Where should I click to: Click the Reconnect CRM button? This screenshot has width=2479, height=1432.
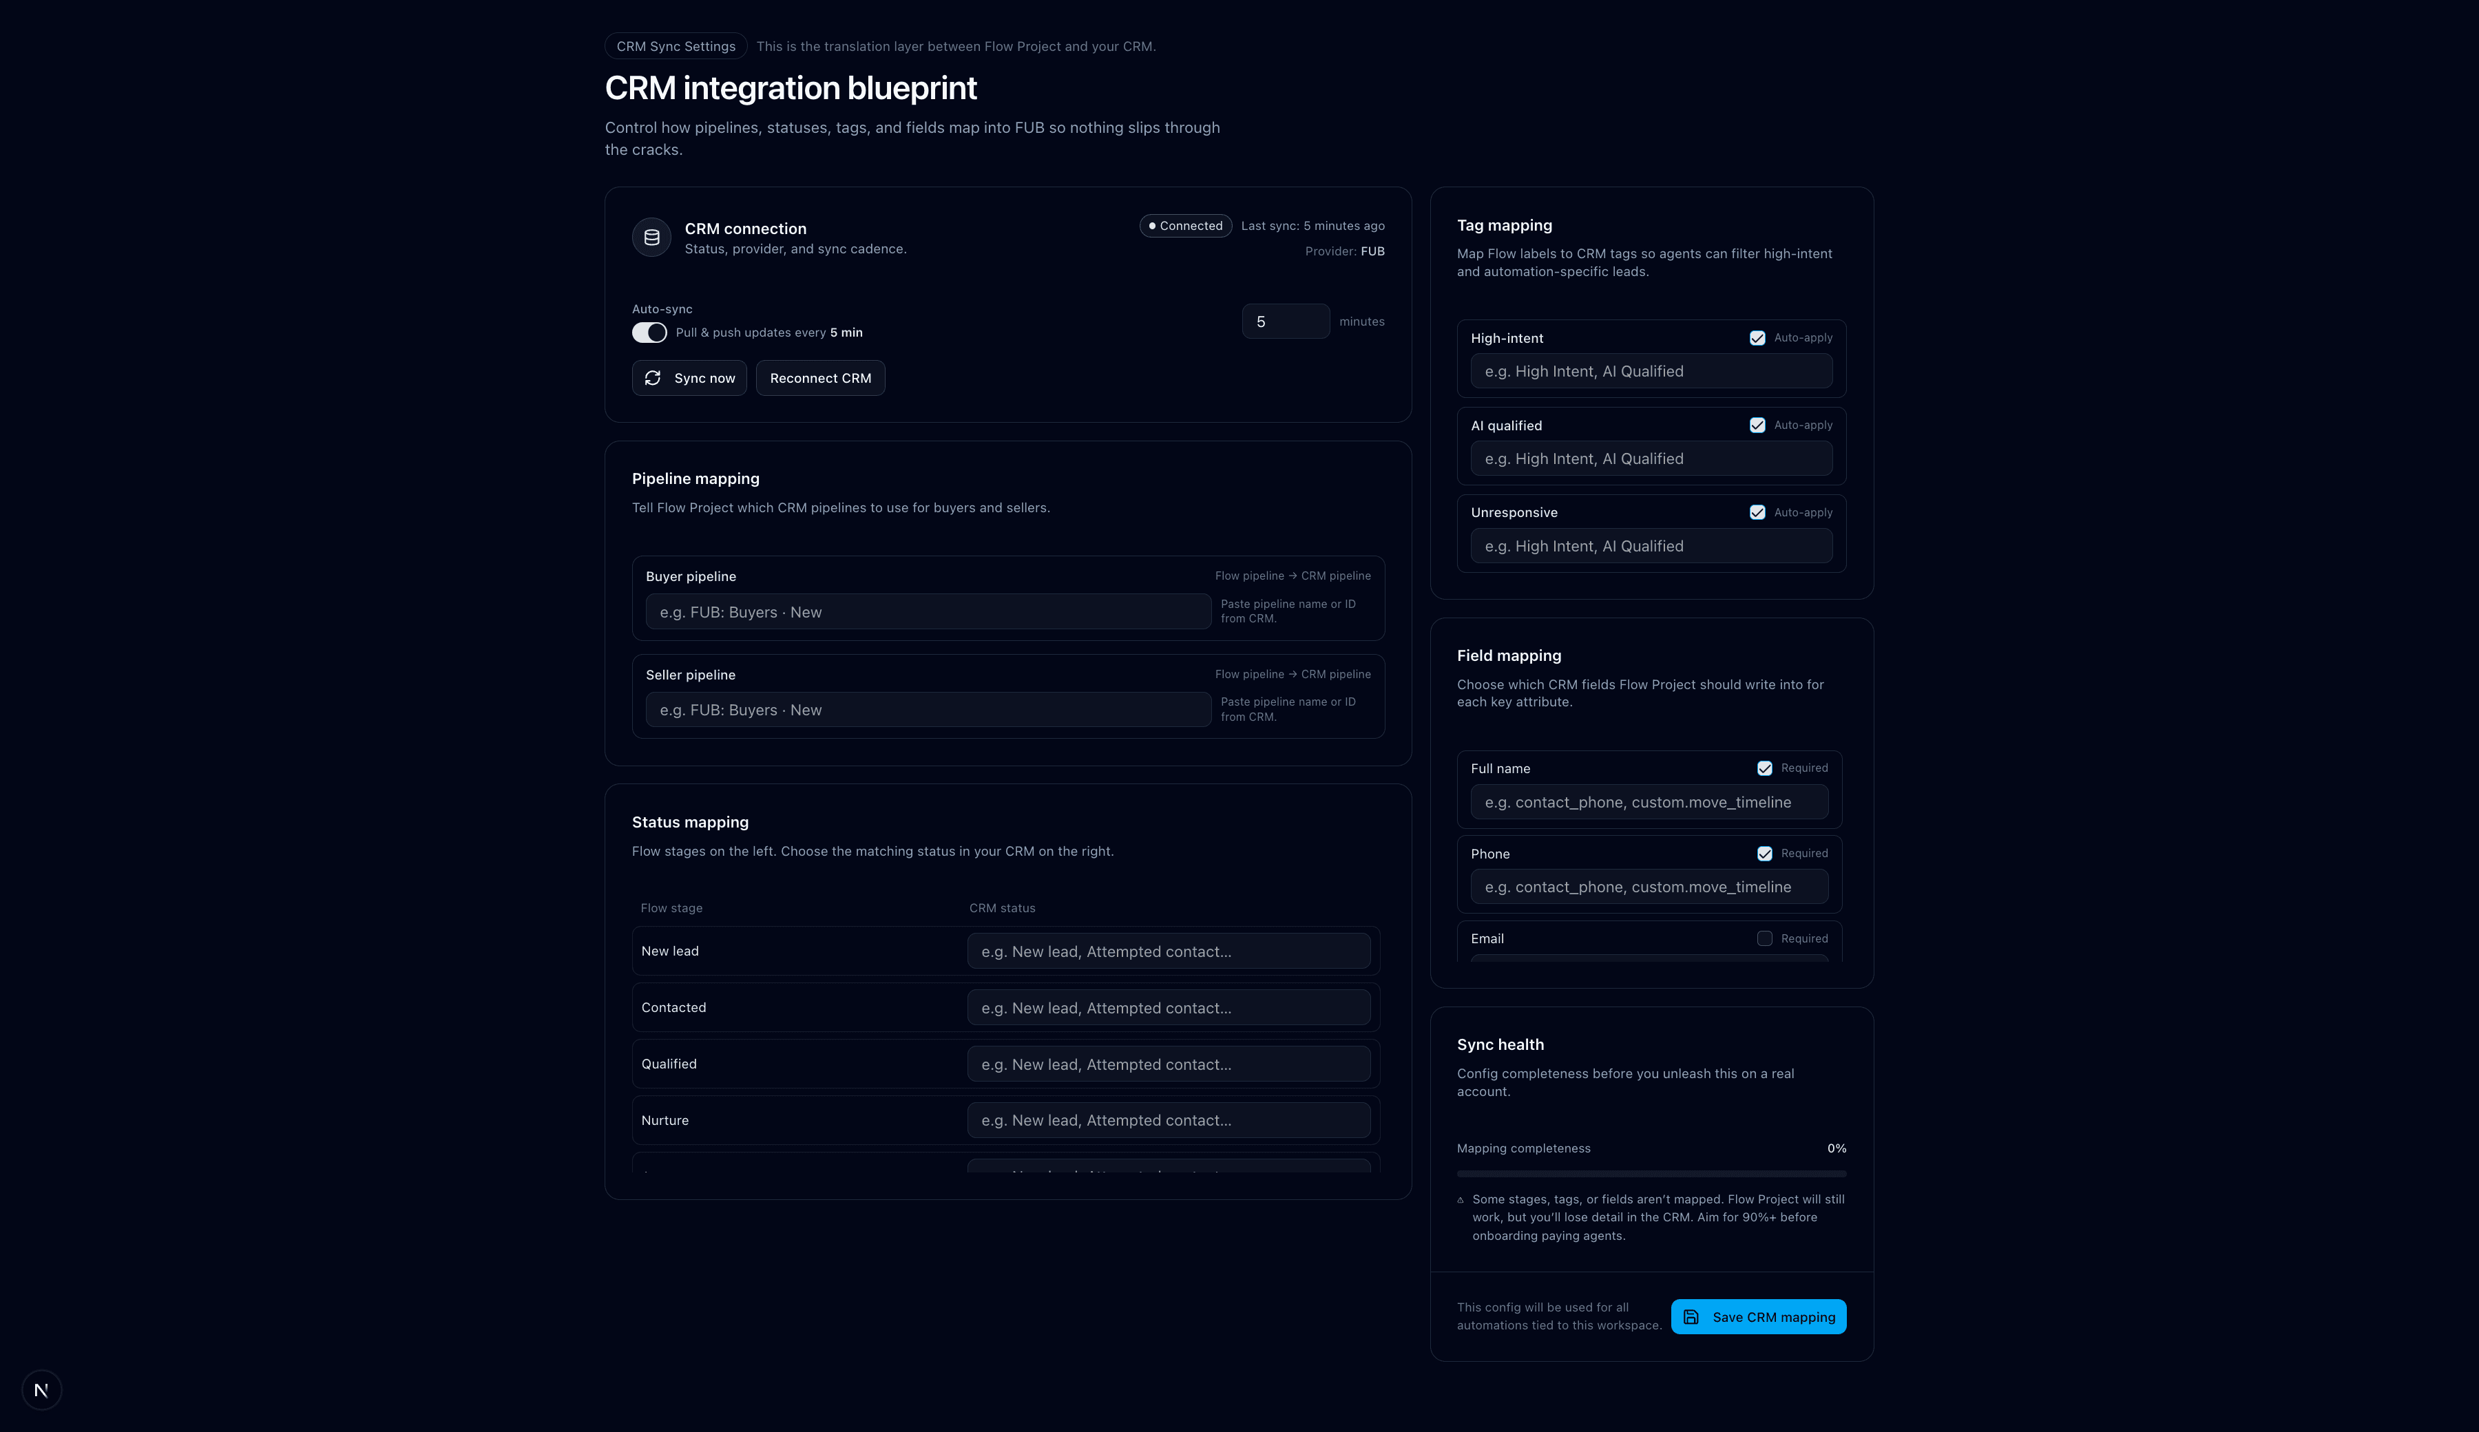click(819, 378)
